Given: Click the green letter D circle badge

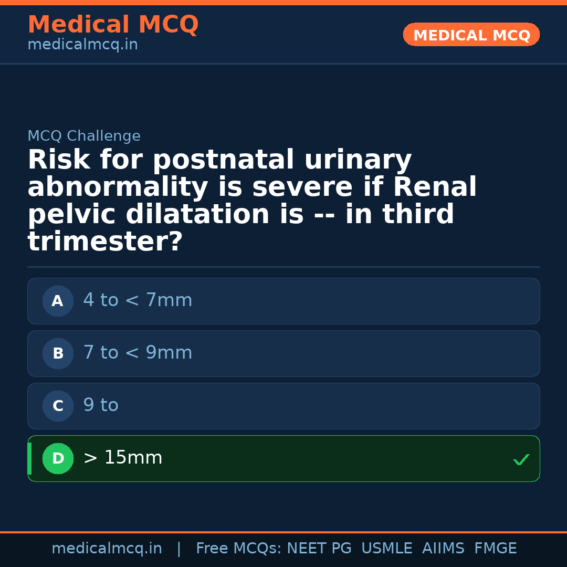Looking at the screenshot, I should coord(58,459).
